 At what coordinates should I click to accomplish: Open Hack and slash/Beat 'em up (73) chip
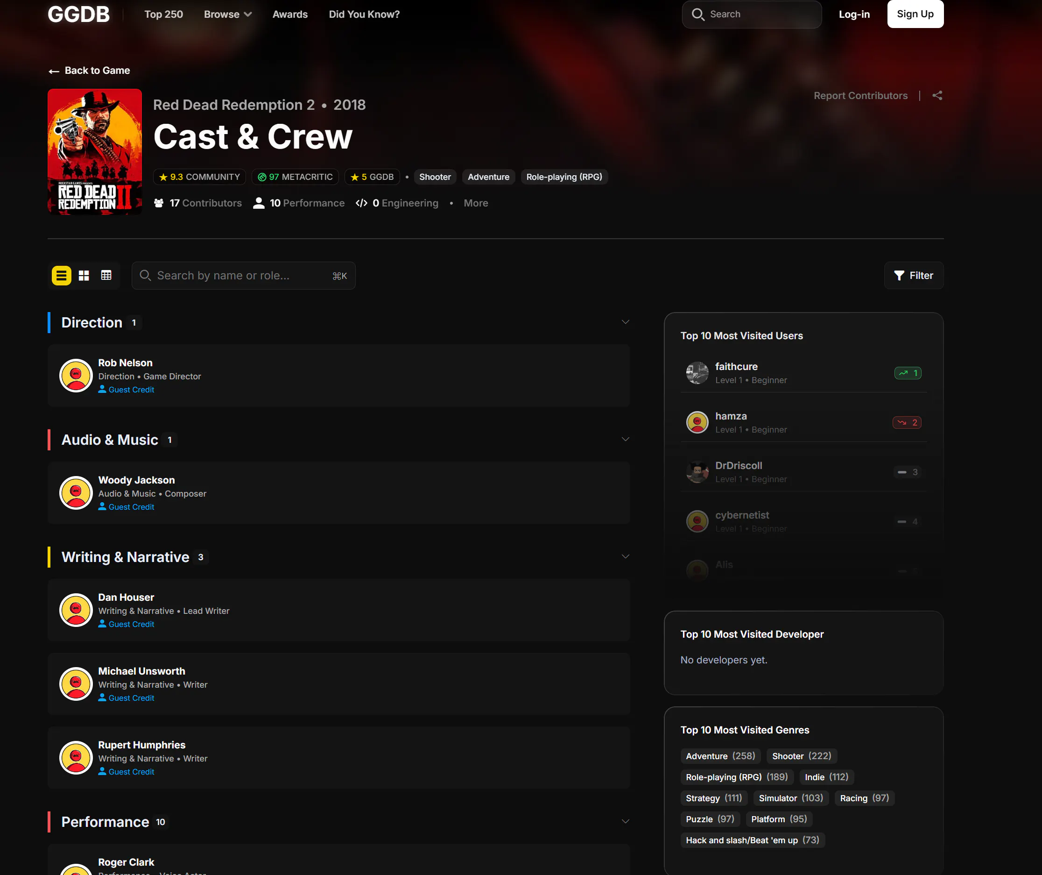click(752, 841)
